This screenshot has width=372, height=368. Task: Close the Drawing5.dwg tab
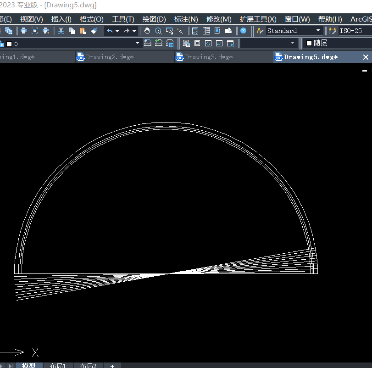click(x=366, y=57)
